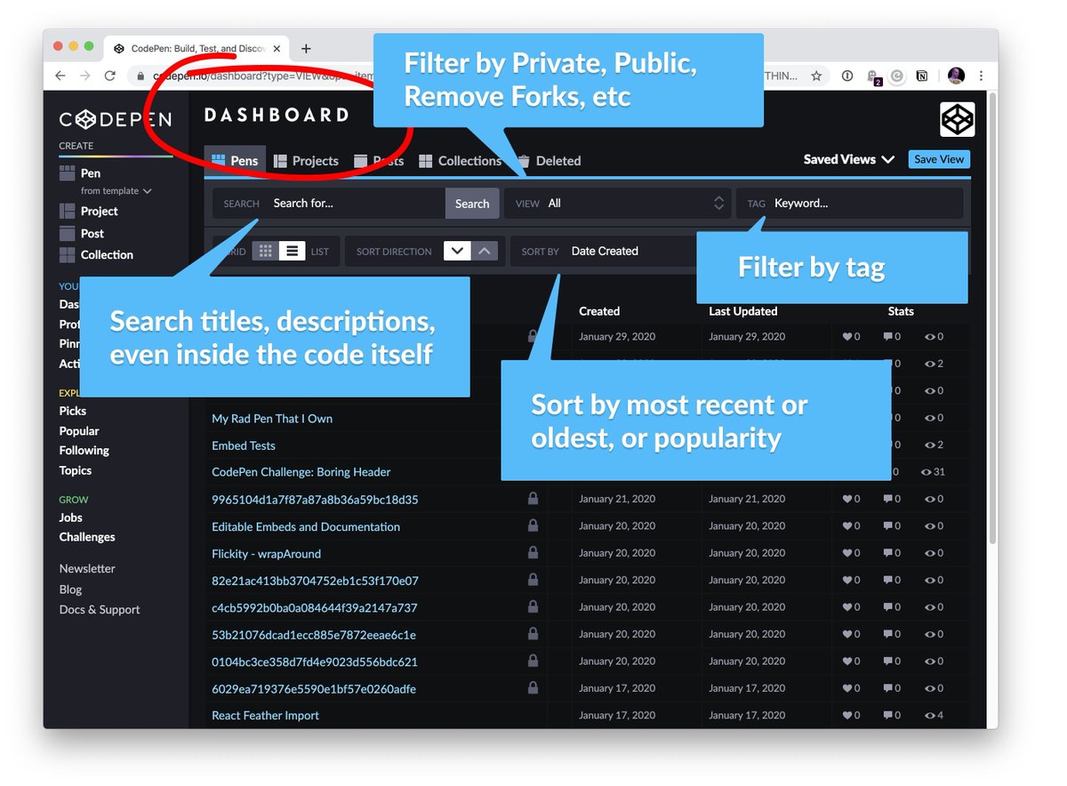Click the lock on the 9965104d1a7f87a87a8b36a59bc18d35 row

click(x=533, y=499)
